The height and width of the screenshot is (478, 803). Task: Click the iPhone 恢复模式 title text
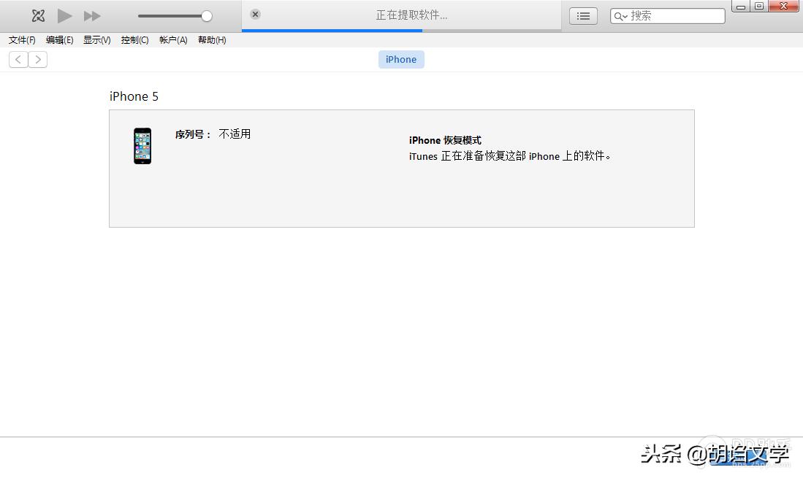[x=445, y=140]
